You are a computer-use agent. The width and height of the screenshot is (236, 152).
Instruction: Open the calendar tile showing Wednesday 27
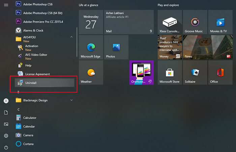[x=91, y=22]
